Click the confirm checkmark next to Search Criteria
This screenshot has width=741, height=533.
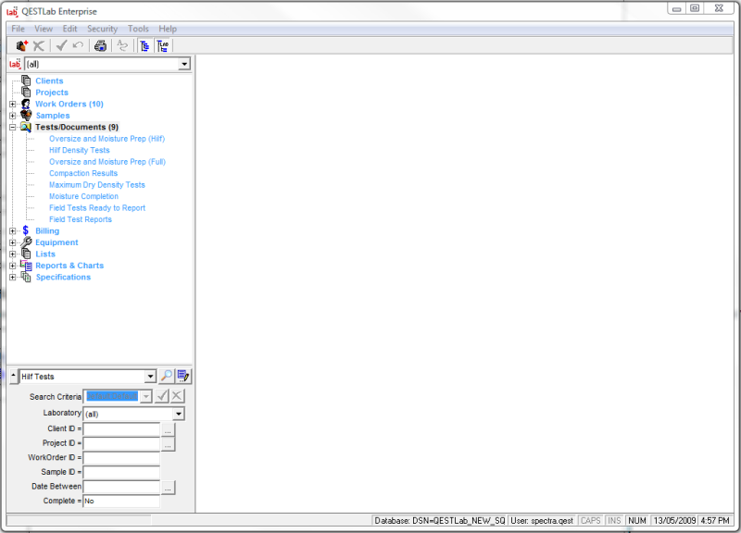coord(162,395)
